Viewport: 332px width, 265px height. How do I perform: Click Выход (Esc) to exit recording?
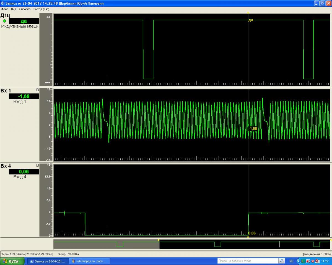[41, 9]
